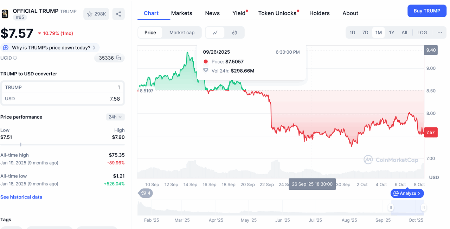Viewport: 450px width, 229px height.
Task: Open the chart more options ellipsis
Action: point(440,33)
